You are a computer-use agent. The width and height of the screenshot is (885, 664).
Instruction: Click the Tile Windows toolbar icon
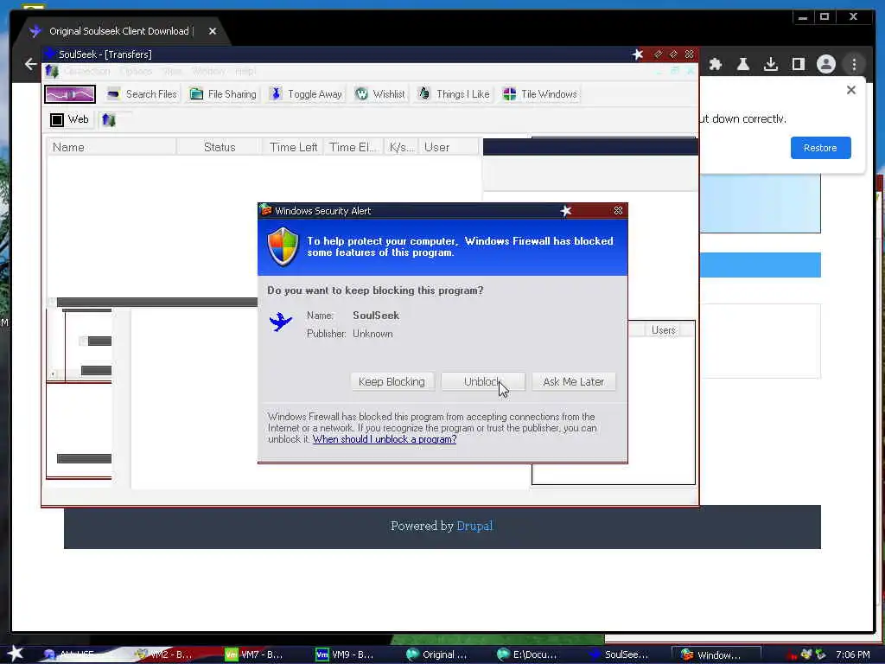coord(509,94)
